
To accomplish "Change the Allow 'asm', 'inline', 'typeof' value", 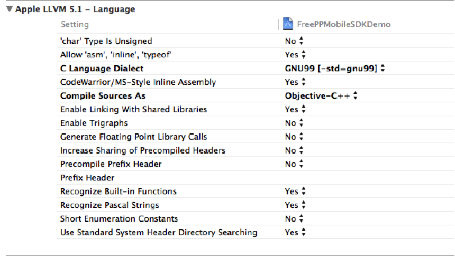I will coord(295,55).
